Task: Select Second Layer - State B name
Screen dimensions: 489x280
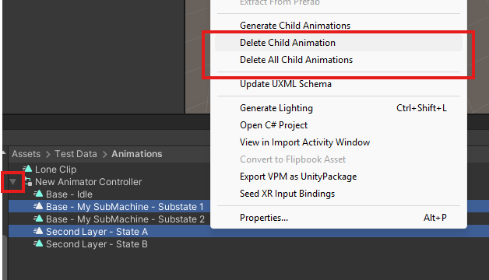Action: [x=97, y=244]
